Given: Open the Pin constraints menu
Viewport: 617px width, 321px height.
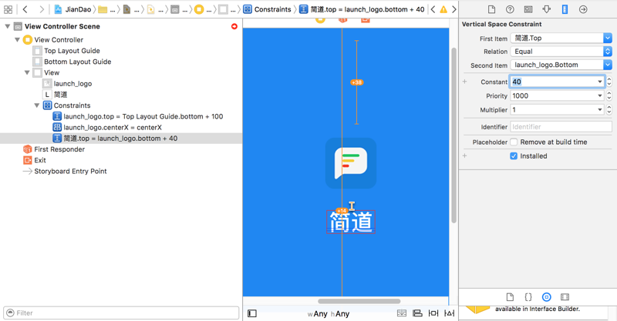Looking at the screenshot, I should click(433, 313).
